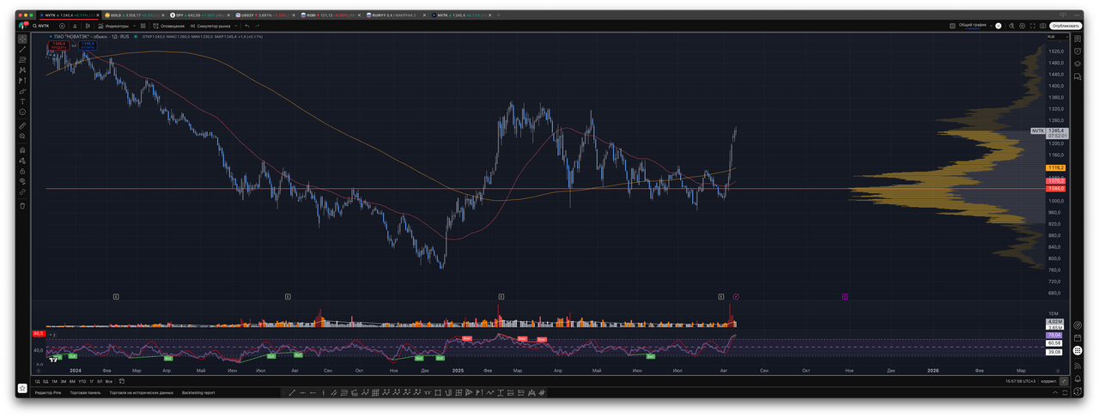Open chart settings gear icon
1099x418 pixels.
click(1020, 26)
